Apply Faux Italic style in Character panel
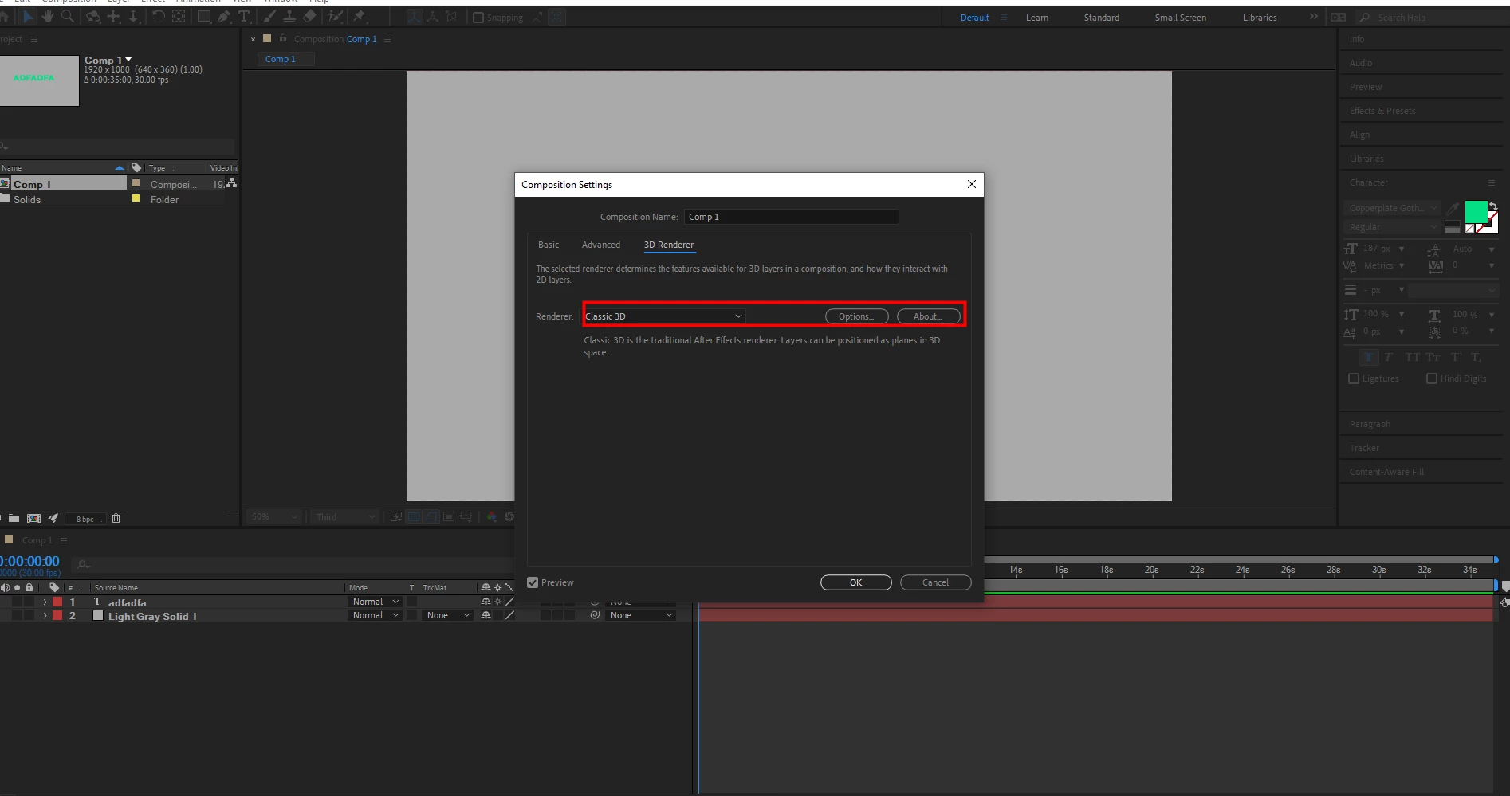This screenshot has width=1510, height=796. click(1388, 357)
